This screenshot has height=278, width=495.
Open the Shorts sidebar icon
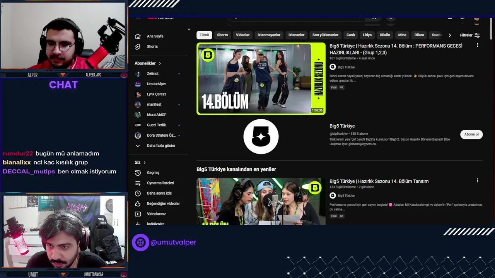138,46
